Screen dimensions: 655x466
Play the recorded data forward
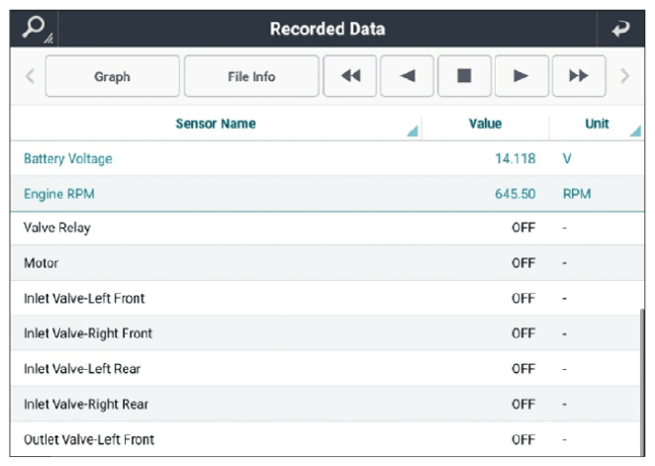(521, 76)
